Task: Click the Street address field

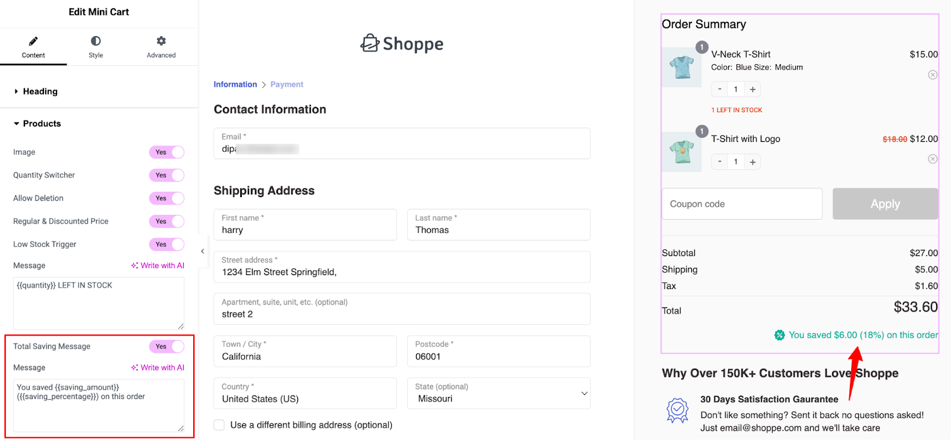Action: 402,267
